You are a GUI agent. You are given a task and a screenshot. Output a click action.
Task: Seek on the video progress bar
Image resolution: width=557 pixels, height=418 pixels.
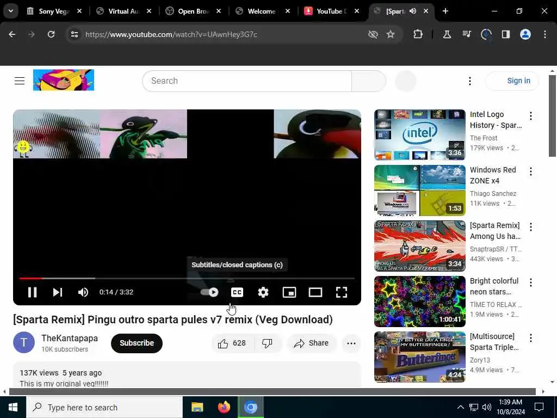(187, 278)
